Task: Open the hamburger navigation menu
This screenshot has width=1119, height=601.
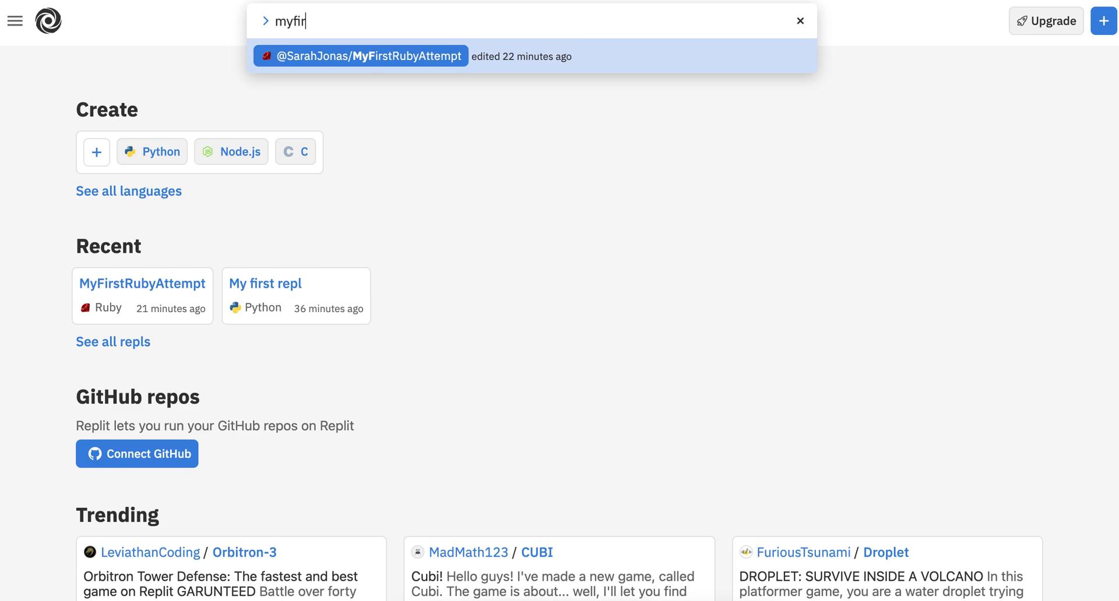Action: point(16,20)
